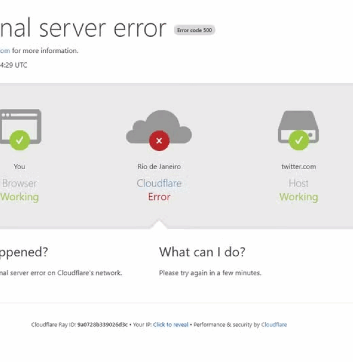Click 'Click to reveal' to show your IP
The height and width of the screenshot is (362, 353).
coord(170,325)
